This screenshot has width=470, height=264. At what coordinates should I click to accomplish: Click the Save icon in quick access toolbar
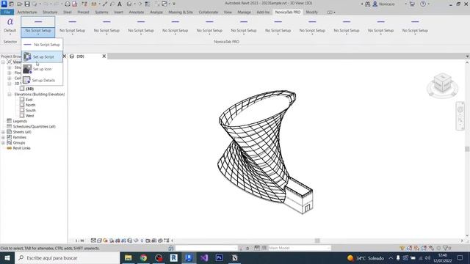(27, 4)
